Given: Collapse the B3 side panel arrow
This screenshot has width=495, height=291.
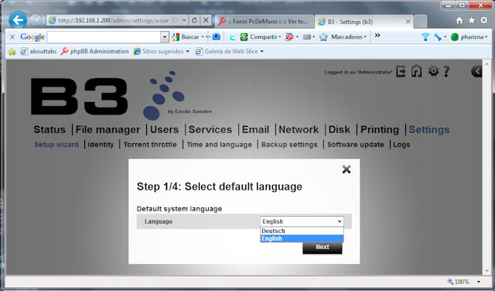Looking at the screenshot, I should click(476, 71).
